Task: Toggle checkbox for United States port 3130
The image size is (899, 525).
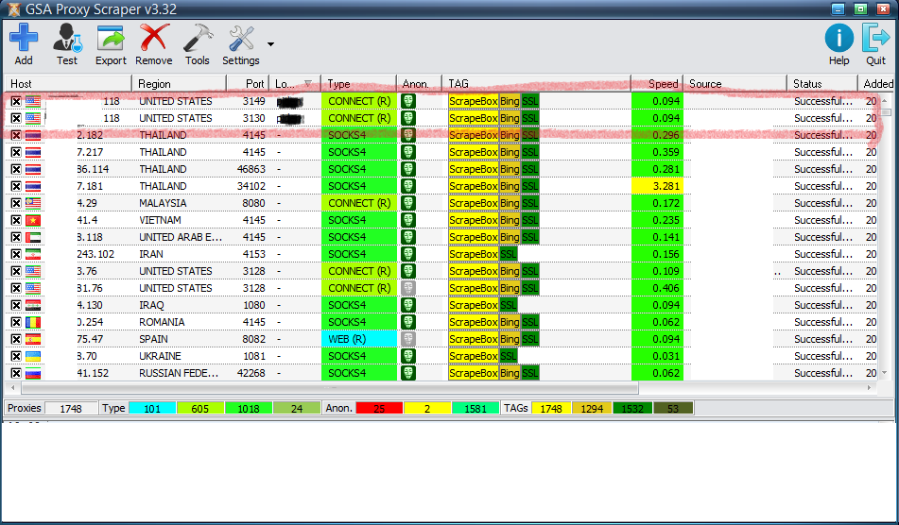Action: (16, 119)
